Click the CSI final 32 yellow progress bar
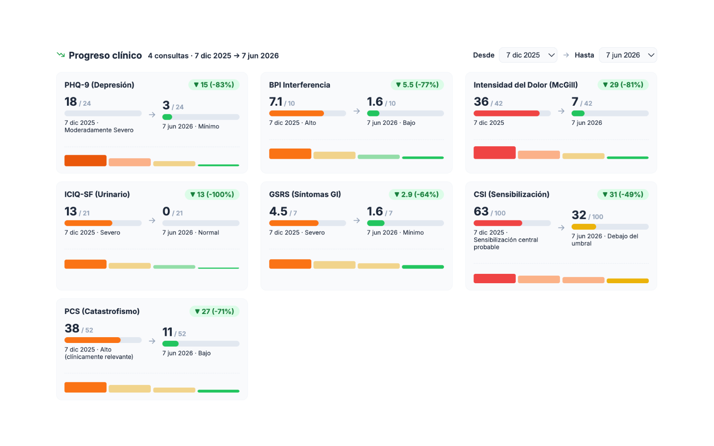The image size is (714, 446). (610, 227)
